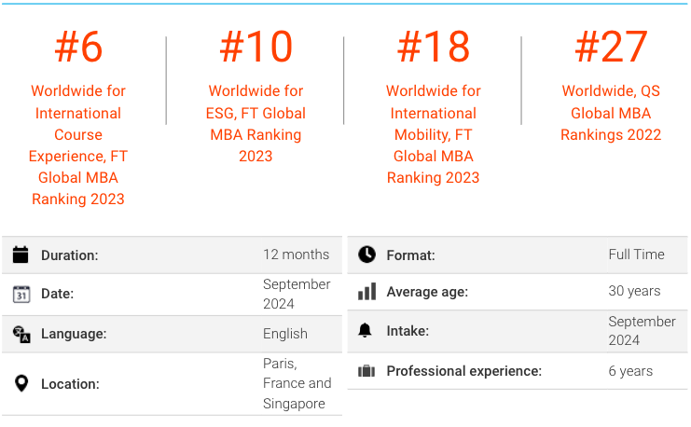Open the International Mobility ranking text

434,134
